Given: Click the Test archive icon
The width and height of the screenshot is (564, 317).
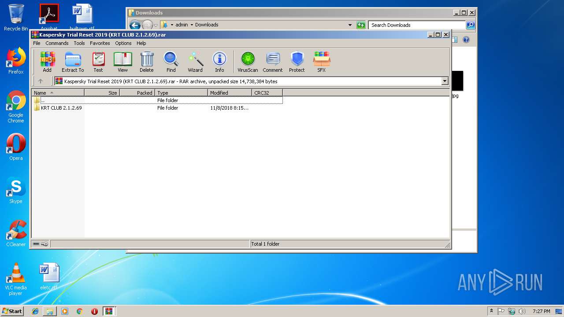Looking at the screenshot, I should (98, 62).
